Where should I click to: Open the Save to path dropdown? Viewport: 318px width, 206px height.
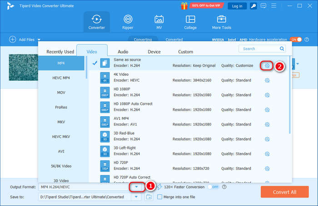136,196
